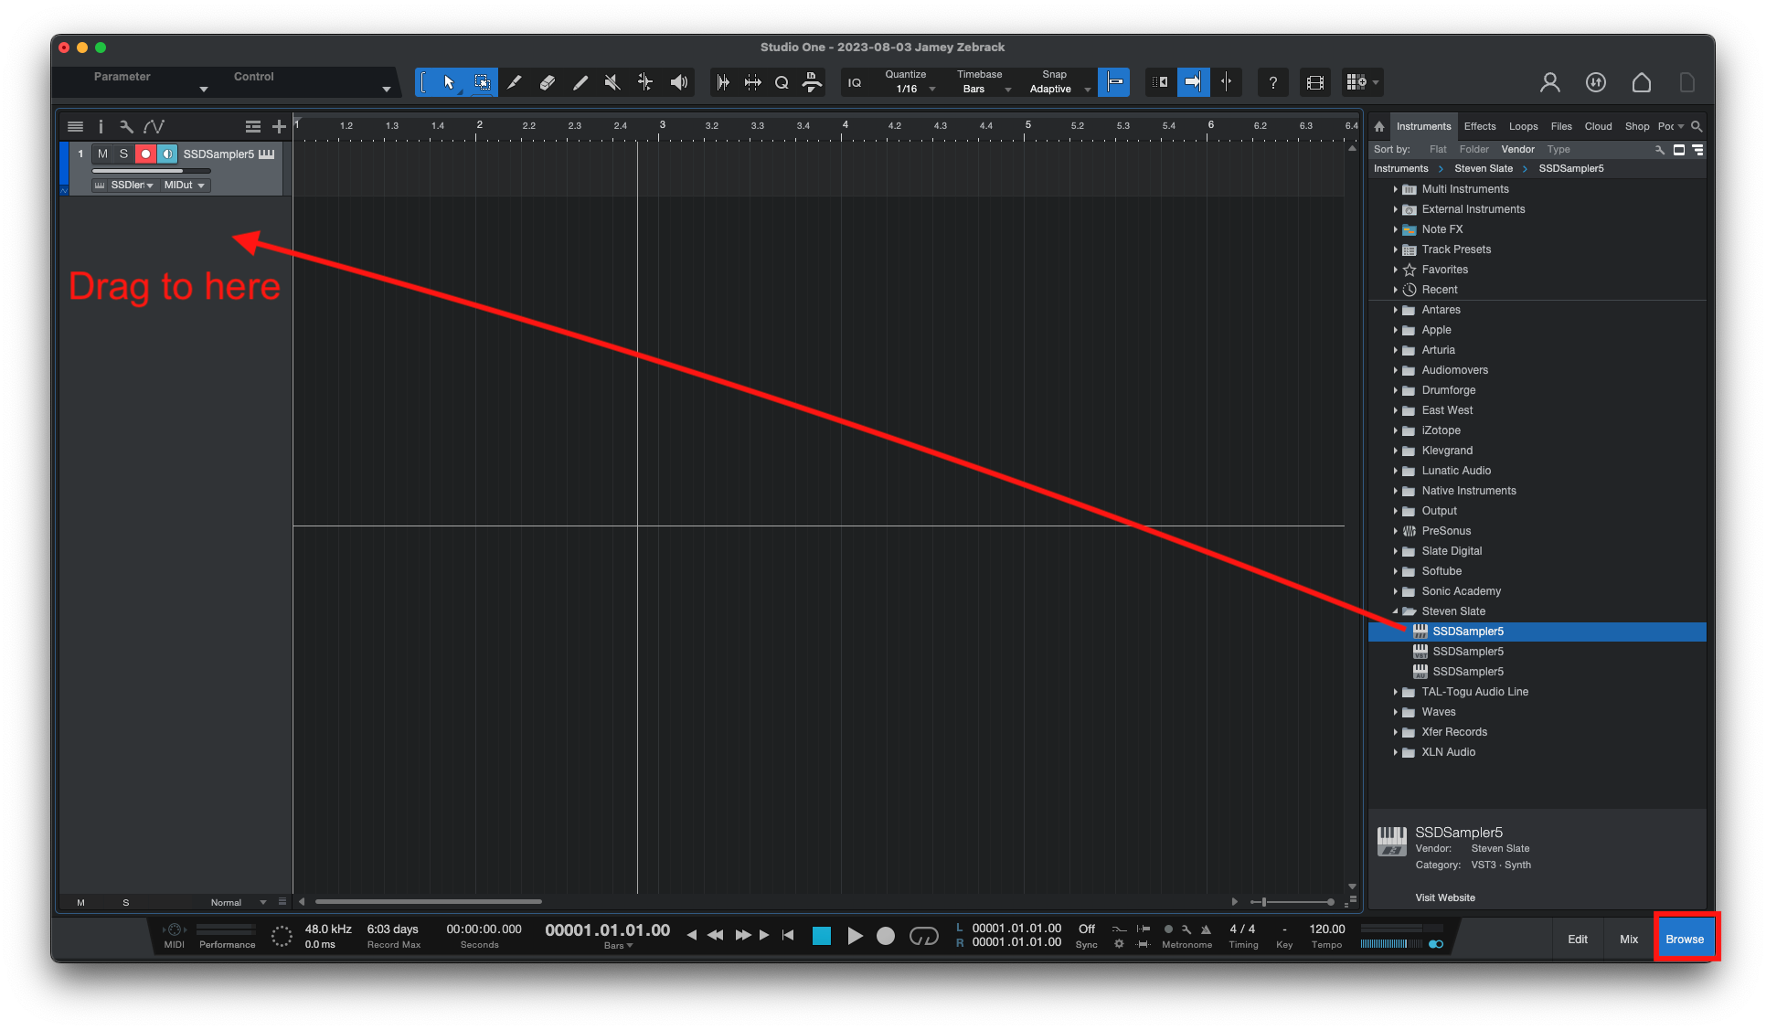1766x1030 pixels.
Task: Open wrench options in track header
Action: (126, 126)
